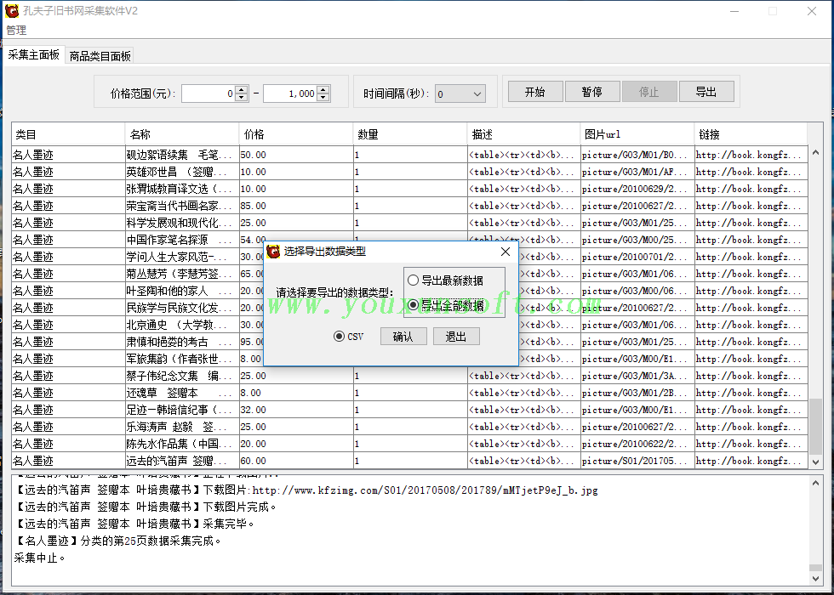Click price cell 85.00

tap(296, 206)
